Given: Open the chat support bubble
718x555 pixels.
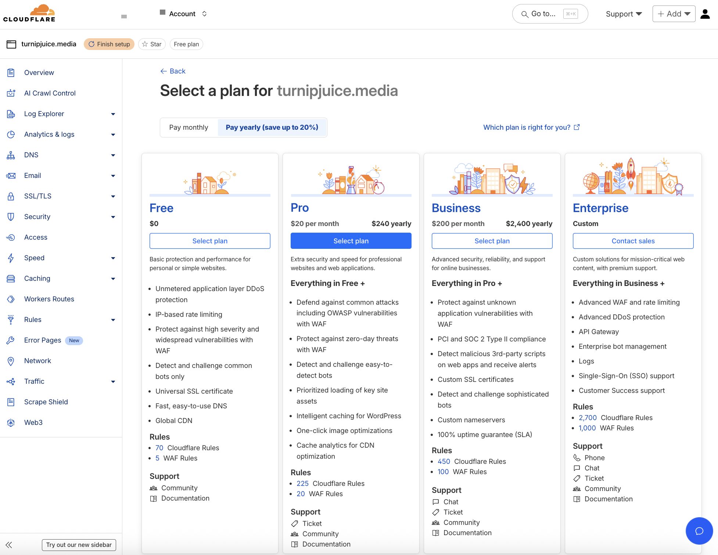Looking at the screenshot, I should [x=699, y=531].
